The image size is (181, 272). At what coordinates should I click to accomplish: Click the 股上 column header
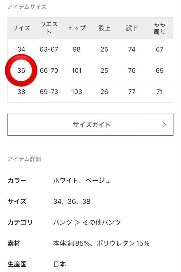point(104,28)
